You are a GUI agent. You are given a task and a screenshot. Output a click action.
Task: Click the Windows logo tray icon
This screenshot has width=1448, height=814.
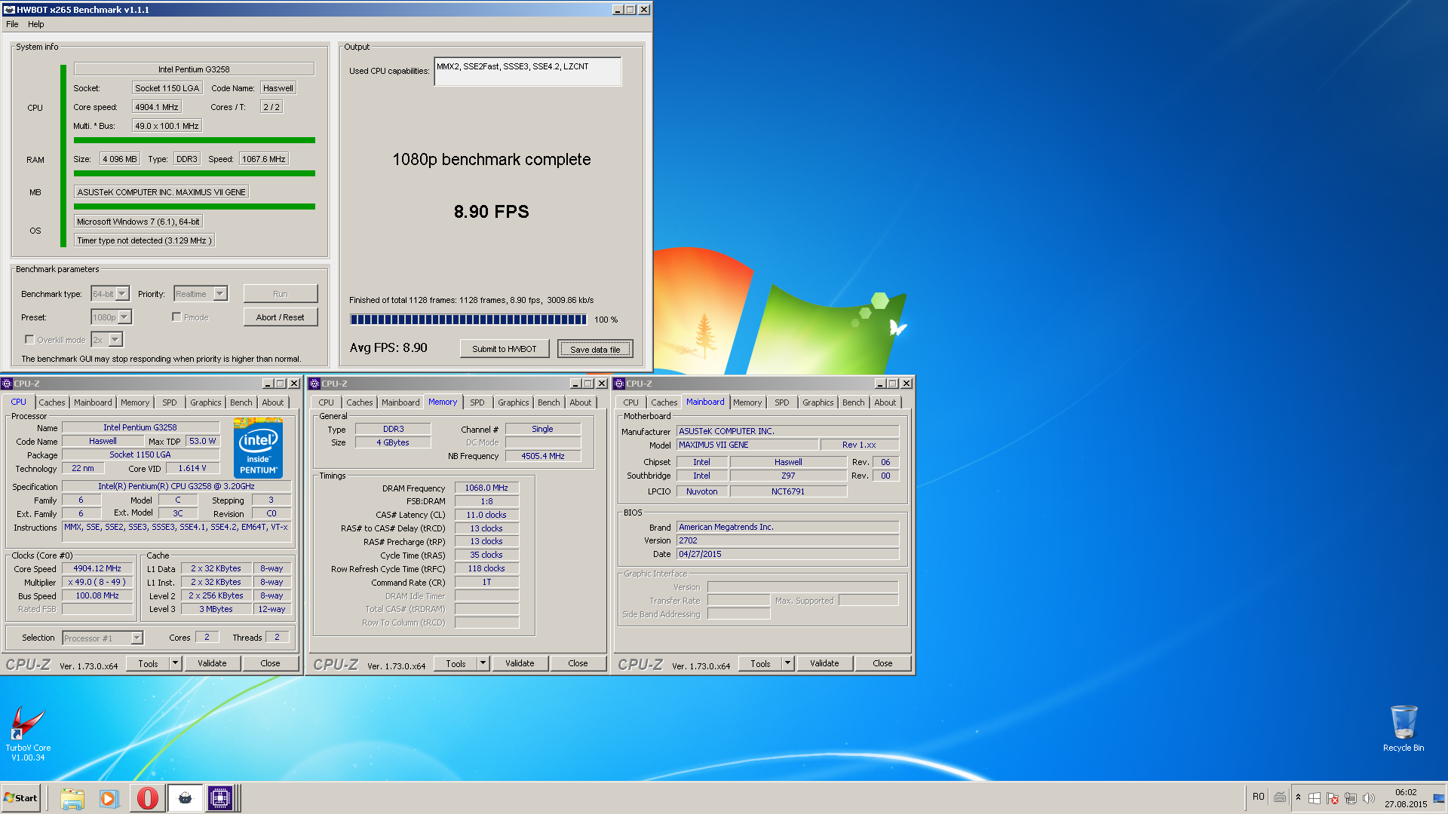(x=1314, y=798)
